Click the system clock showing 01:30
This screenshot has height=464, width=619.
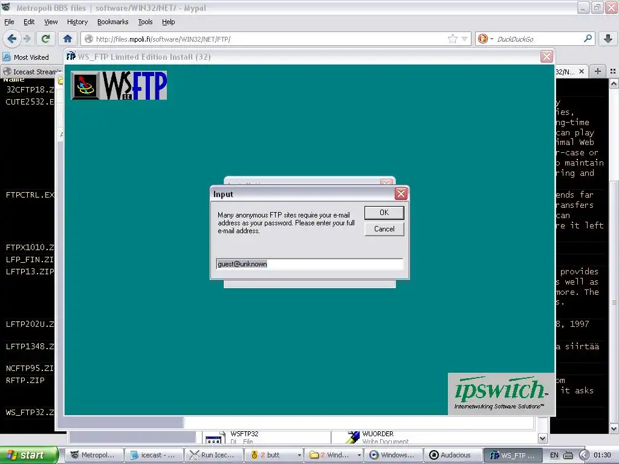(601, 455)
